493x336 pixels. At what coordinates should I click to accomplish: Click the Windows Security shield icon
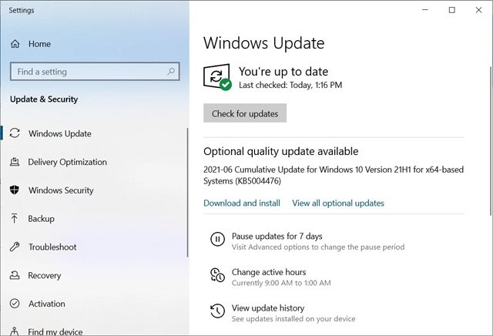(x=15, y=190)
